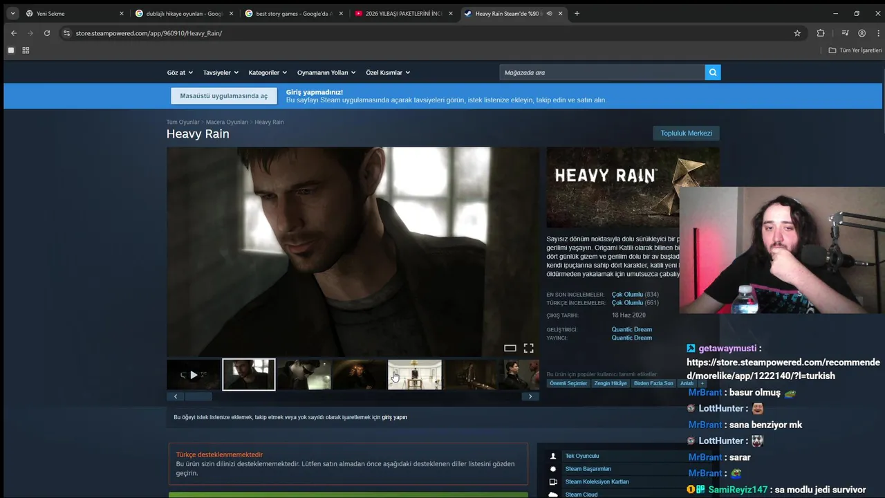Click the site info icon in address bar
The height and width of the screenshot is (498, 885).
pyautogui.click(x=66, y=33)
